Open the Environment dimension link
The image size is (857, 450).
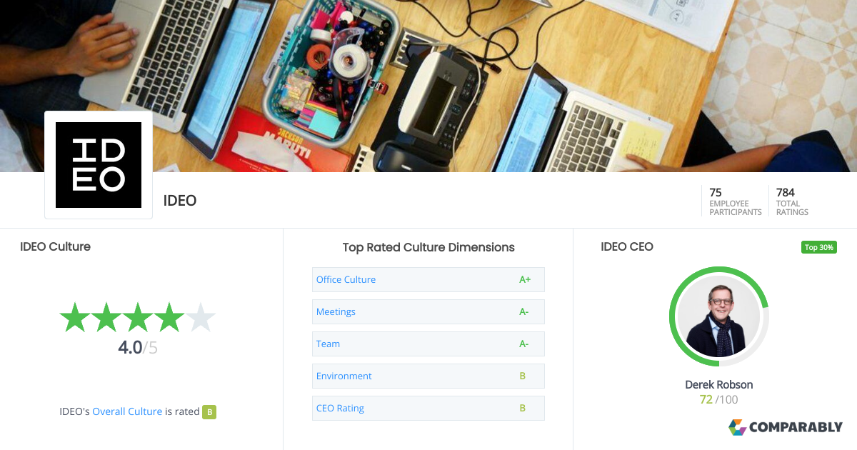coord(344,376)
